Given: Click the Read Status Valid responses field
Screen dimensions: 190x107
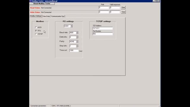Looking at the screenshot, I should pyautogui.click(x=115, y=7).
